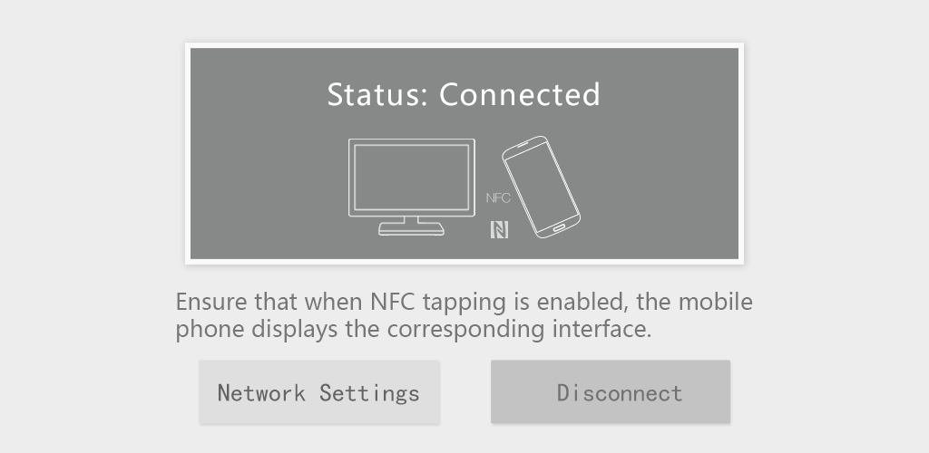This screenshot has height=453, width=929.
Task: Click the word "Settings" on the left button
Action: coord(369,392)
